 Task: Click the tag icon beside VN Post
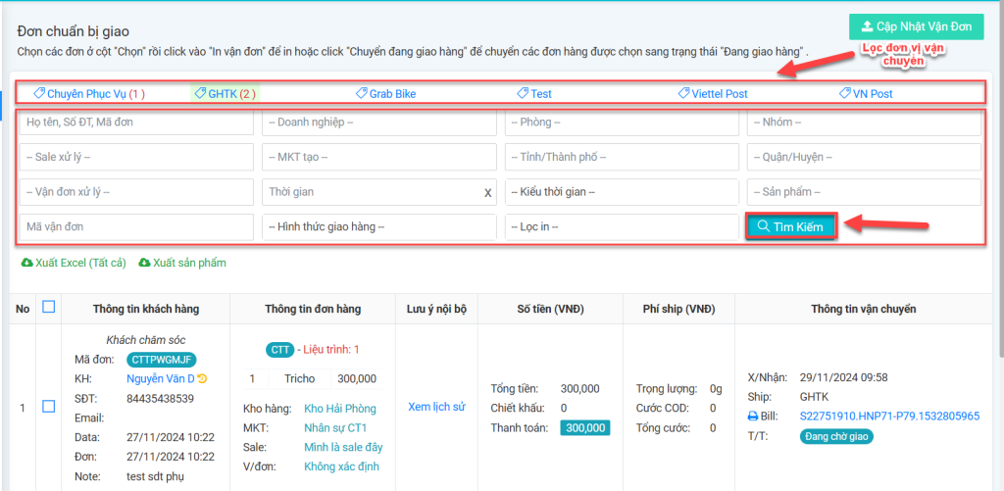[x=845, y=94]
